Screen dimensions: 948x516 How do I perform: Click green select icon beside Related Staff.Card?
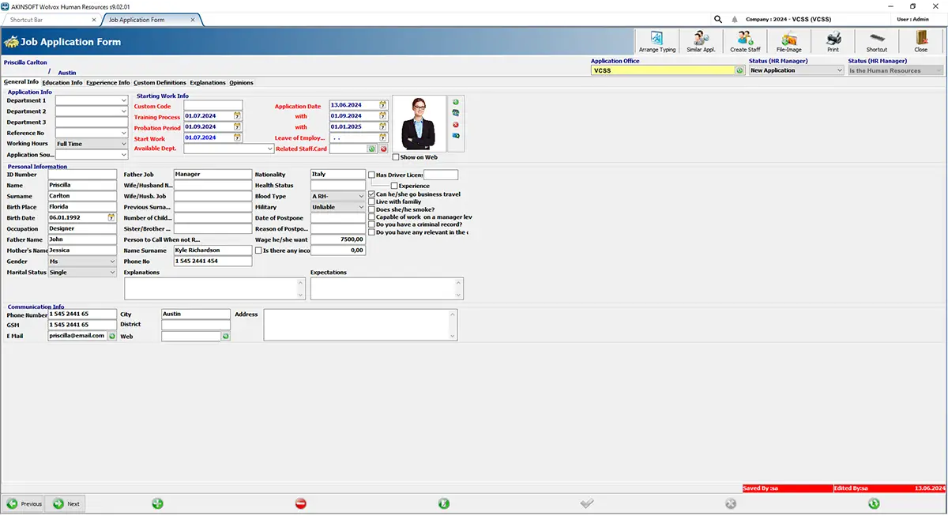[371, 149]
